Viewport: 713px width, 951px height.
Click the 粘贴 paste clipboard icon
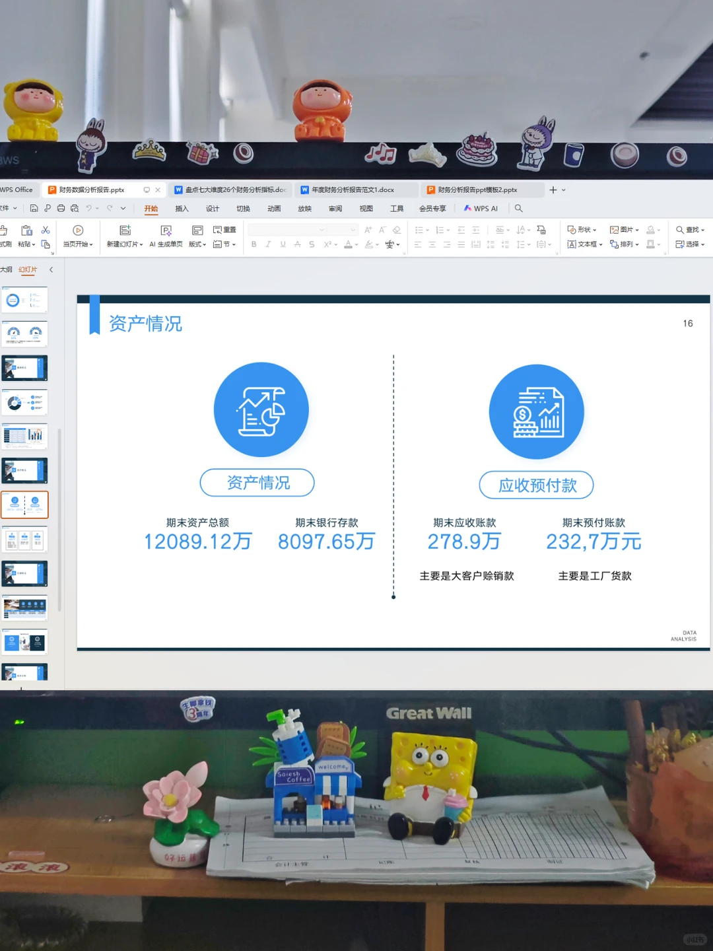tap(26, 230)
